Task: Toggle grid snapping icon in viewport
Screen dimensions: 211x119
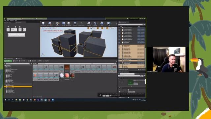Action: click(98, 28)
